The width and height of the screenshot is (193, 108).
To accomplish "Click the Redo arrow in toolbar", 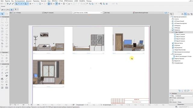I will pos(5,4).
